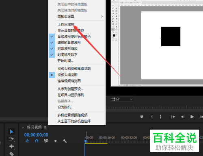Select the Track Select Forward tool
Viewport: 203px width, 156px height.
(11, 139)
